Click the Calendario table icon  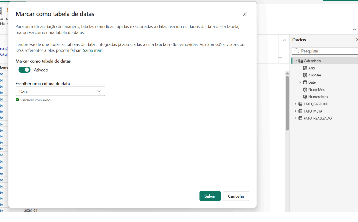[301, 61]
